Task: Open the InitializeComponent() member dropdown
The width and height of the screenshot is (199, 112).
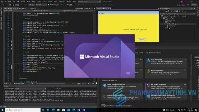Action: tap(78, 11)
